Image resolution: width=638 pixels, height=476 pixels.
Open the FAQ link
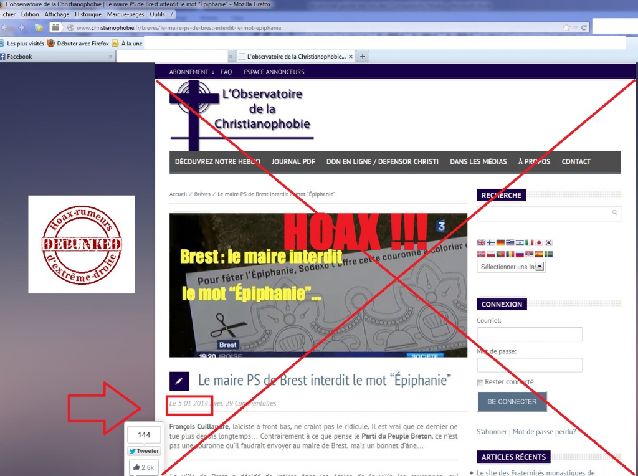pyautogui.click(x=226, y=72)
